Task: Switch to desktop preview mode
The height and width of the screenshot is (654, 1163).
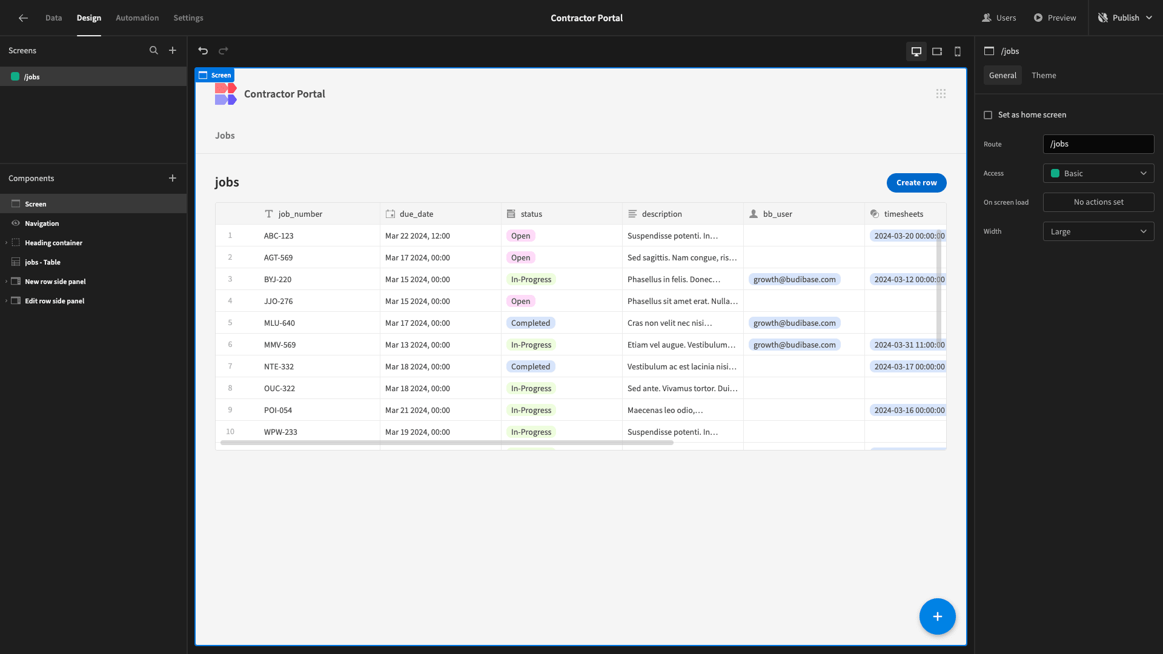Action: (x=916, y=51)
